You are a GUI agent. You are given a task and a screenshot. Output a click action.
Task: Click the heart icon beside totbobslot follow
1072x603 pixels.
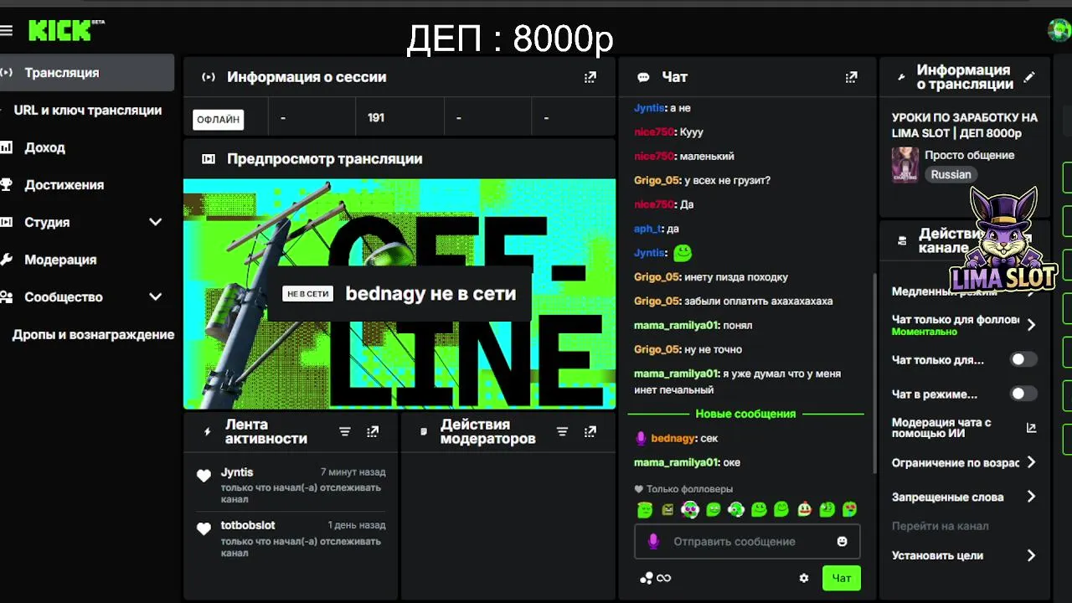pos(204,528)
